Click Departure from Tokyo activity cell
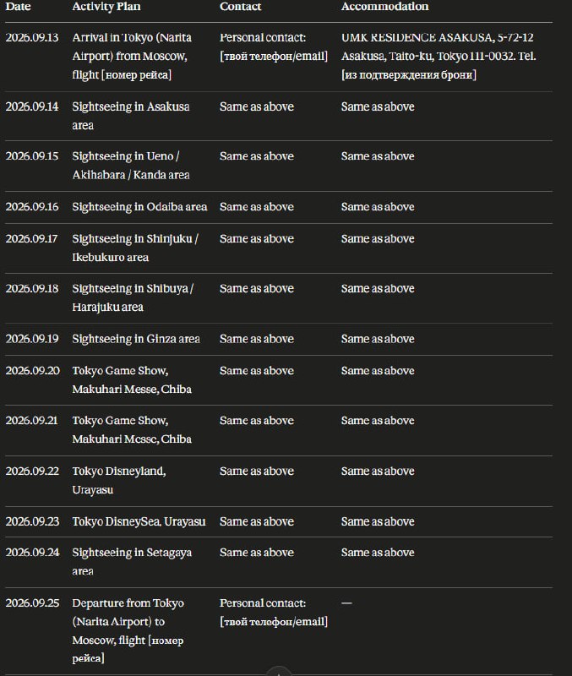The image size is (572, 676). pos(128,630)
